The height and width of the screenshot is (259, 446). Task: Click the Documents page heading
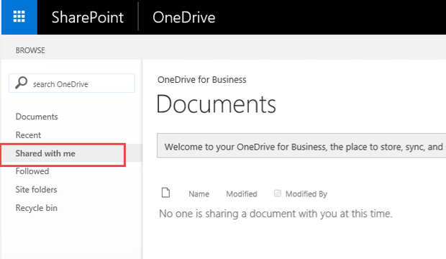217,104
